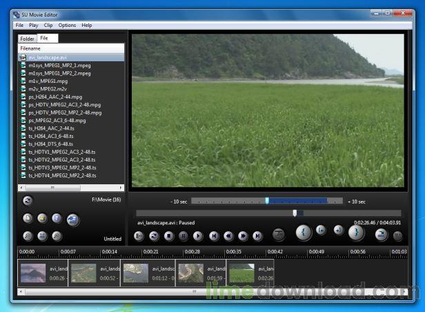Click the new project document icon
This screenshot has width=425, height=312.
tap(28, 219)
